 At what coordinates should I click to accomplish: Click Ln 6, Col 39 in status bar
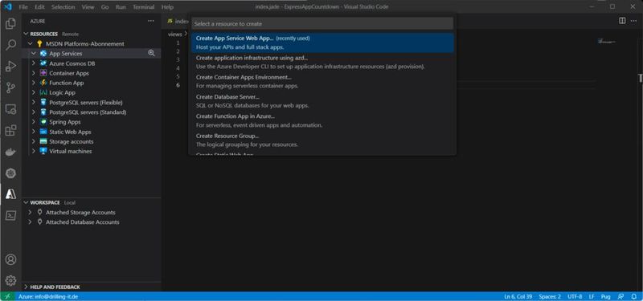coord(518,296)
